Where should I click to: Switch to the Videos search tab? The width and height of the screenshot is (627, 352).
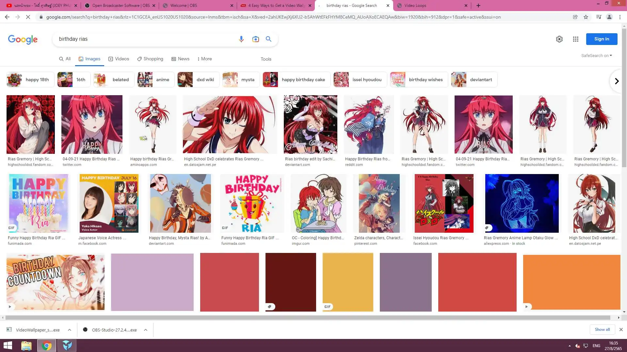(x=119, y=59)
